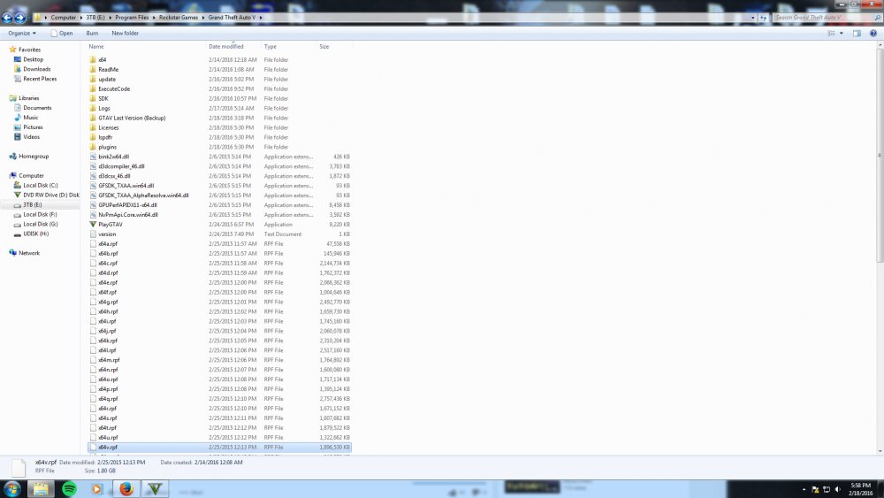Select the x64 folder
Image resolution: width=884 pixels, height=498 pixels.
click(x=102, y=59)
